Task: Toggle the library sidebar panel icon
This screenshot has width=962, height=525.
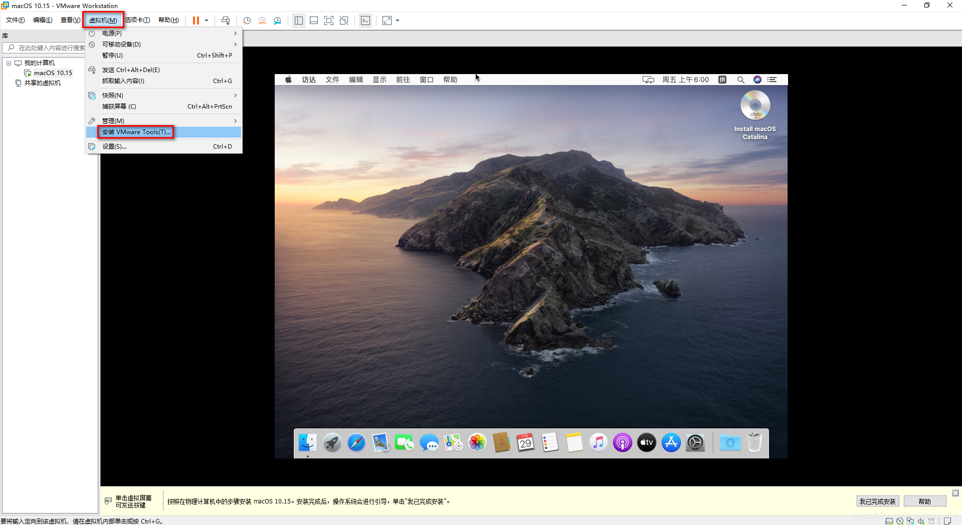Action: pos(299,21)
